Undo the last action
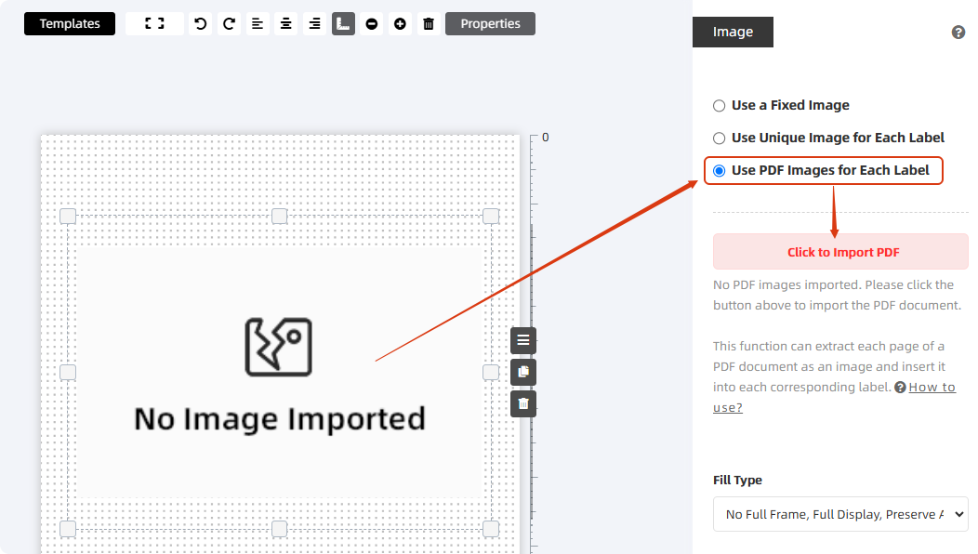This screenshot has width=978, height=554. click(x=200, y=24)
